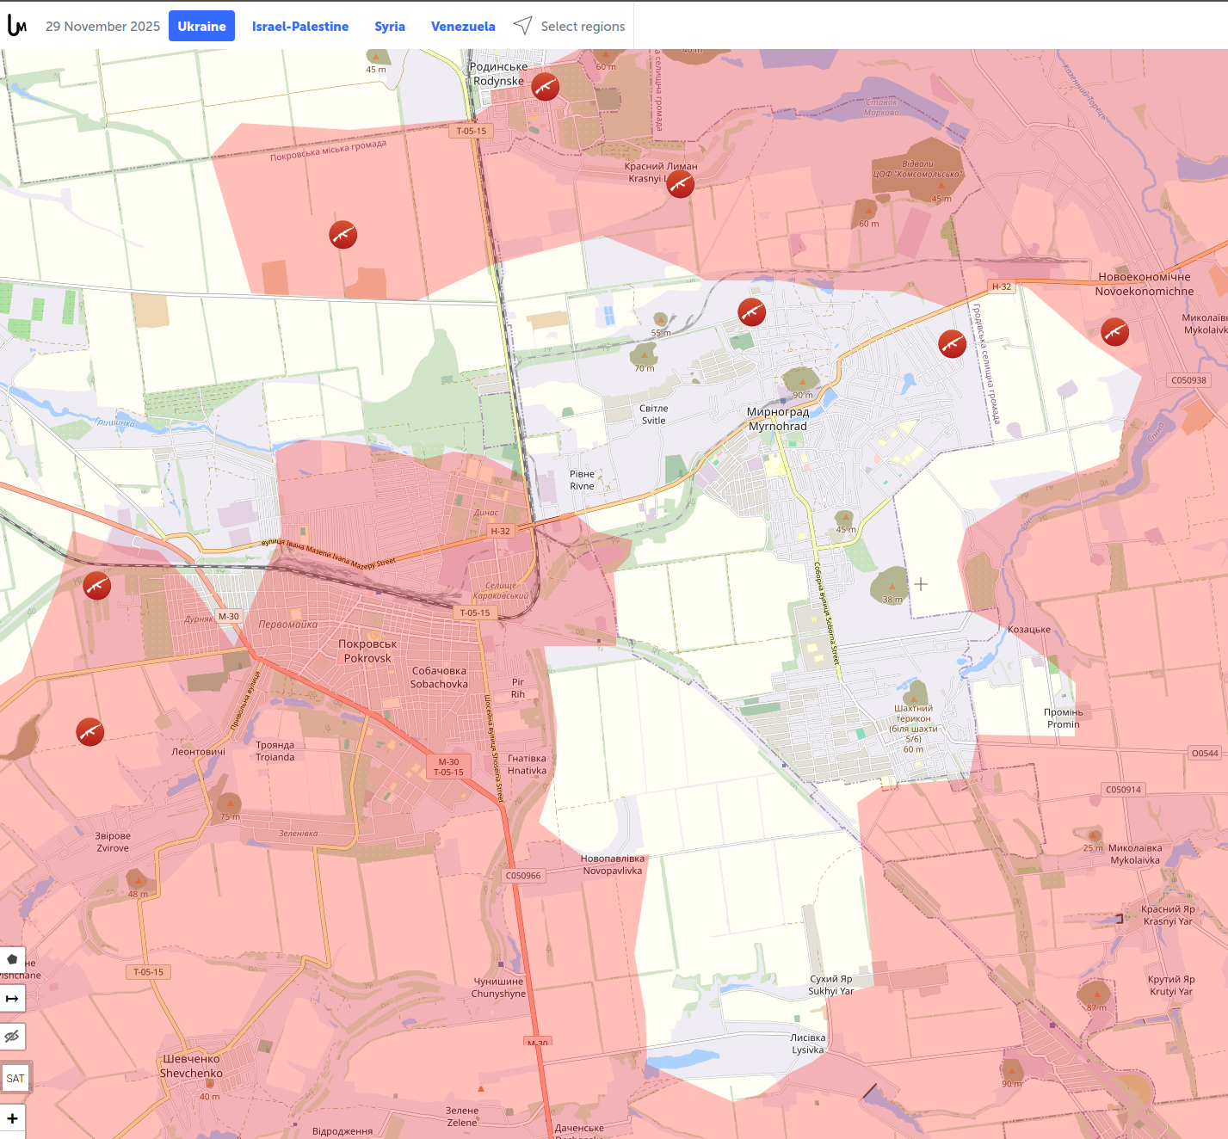Image resolution: width=1228 pixels, height=1139 pixels.
Task: Switch to the Ukraine region tab
Action: [201, 26]
